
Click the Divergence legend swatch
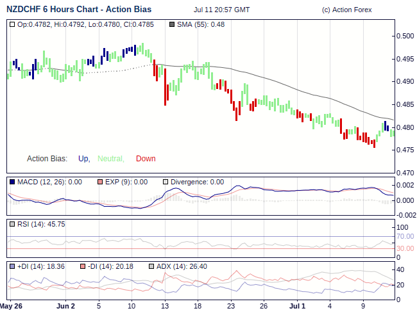pos(166,182)
